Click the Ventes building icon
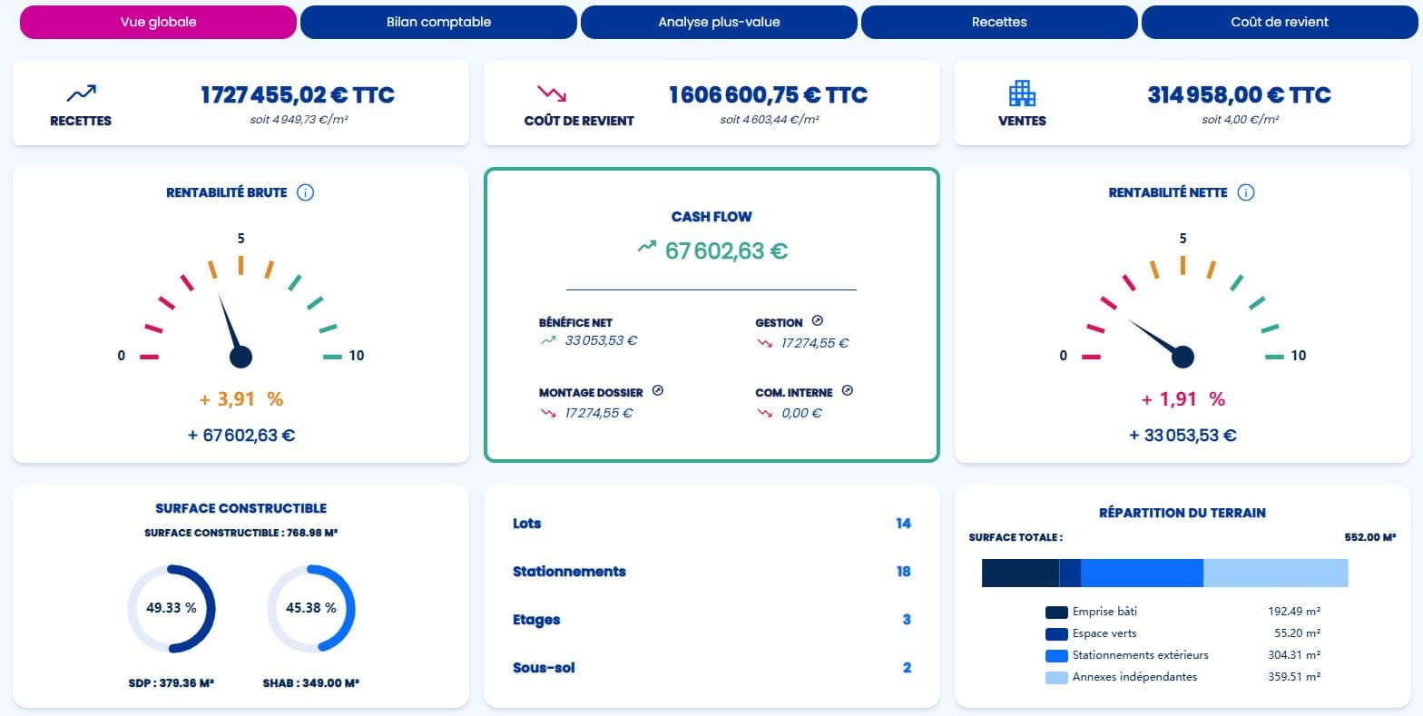Screen dimensions: 1423x716 coord(1022,93)
